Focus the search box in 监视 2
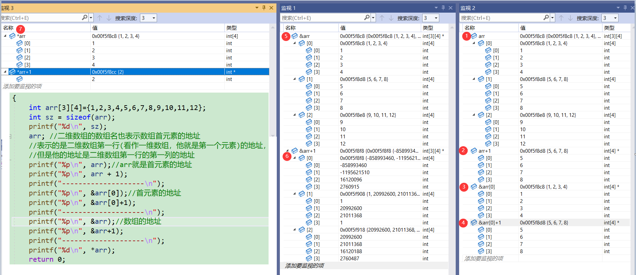 point(502,18)
